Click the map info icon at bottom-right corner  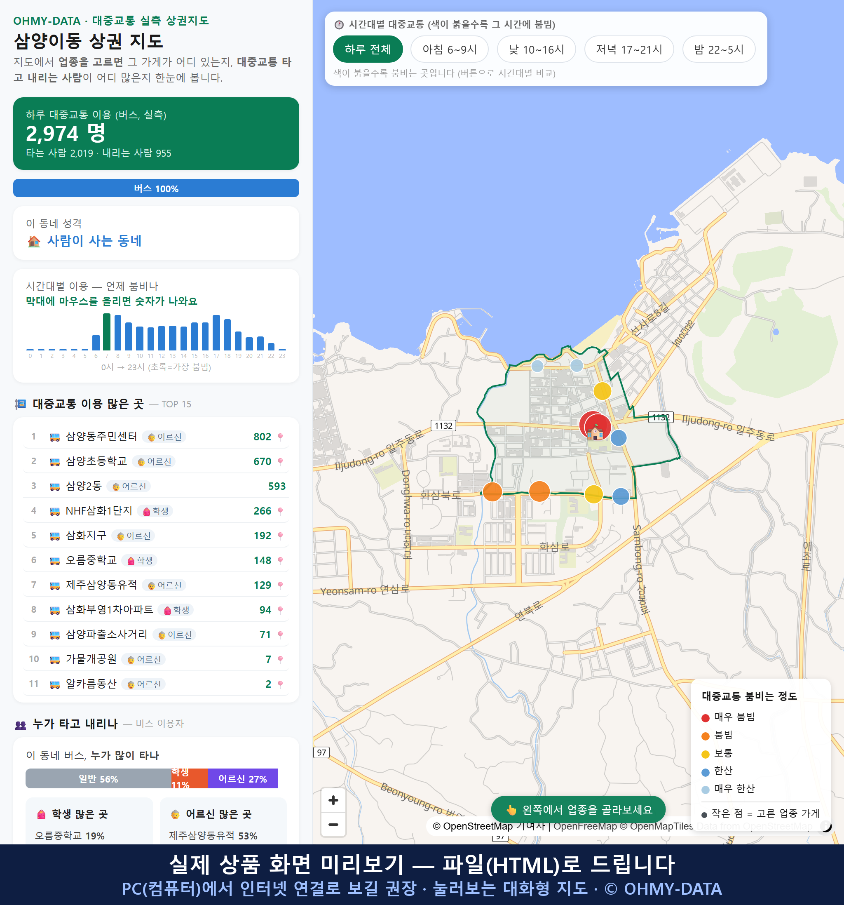pos(825,826)
